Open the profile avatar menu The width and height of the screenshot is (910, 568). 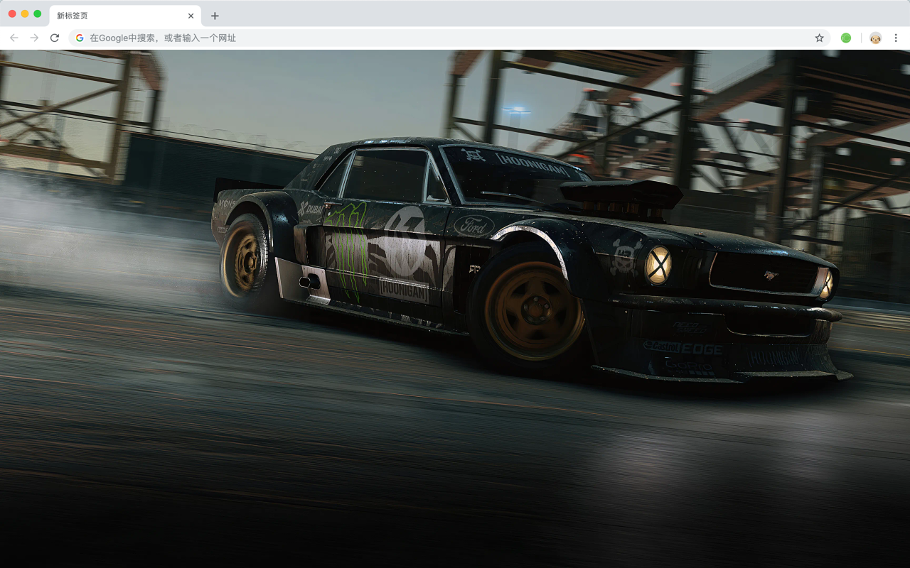[875, 38]
